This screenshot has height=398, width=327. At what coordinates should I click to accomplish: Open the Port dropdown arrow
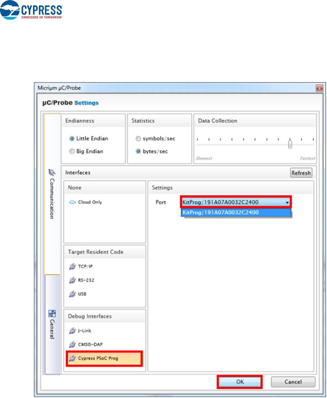click(x=287, y=202)
